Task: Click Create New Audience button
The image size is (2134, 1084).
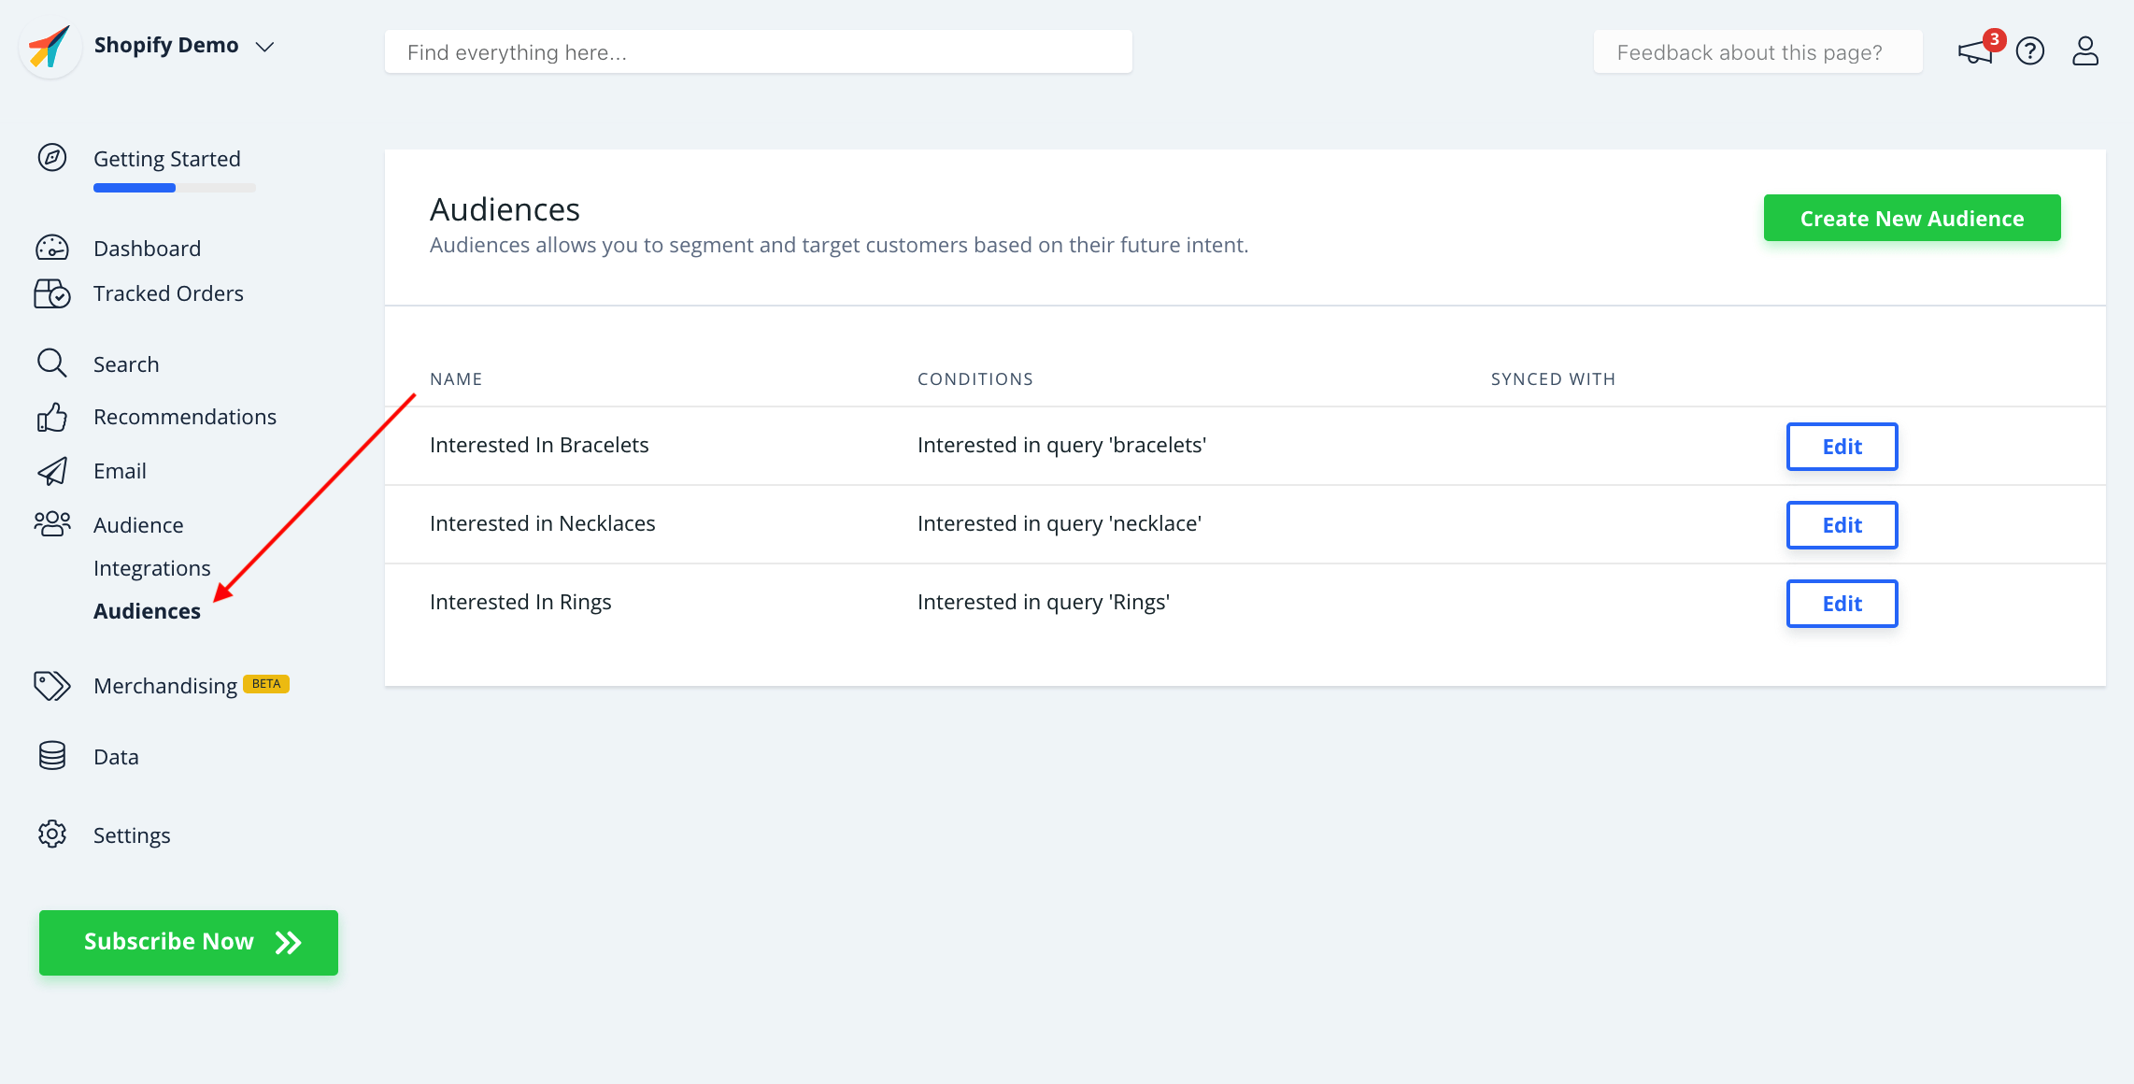Action: point(1912,219)
